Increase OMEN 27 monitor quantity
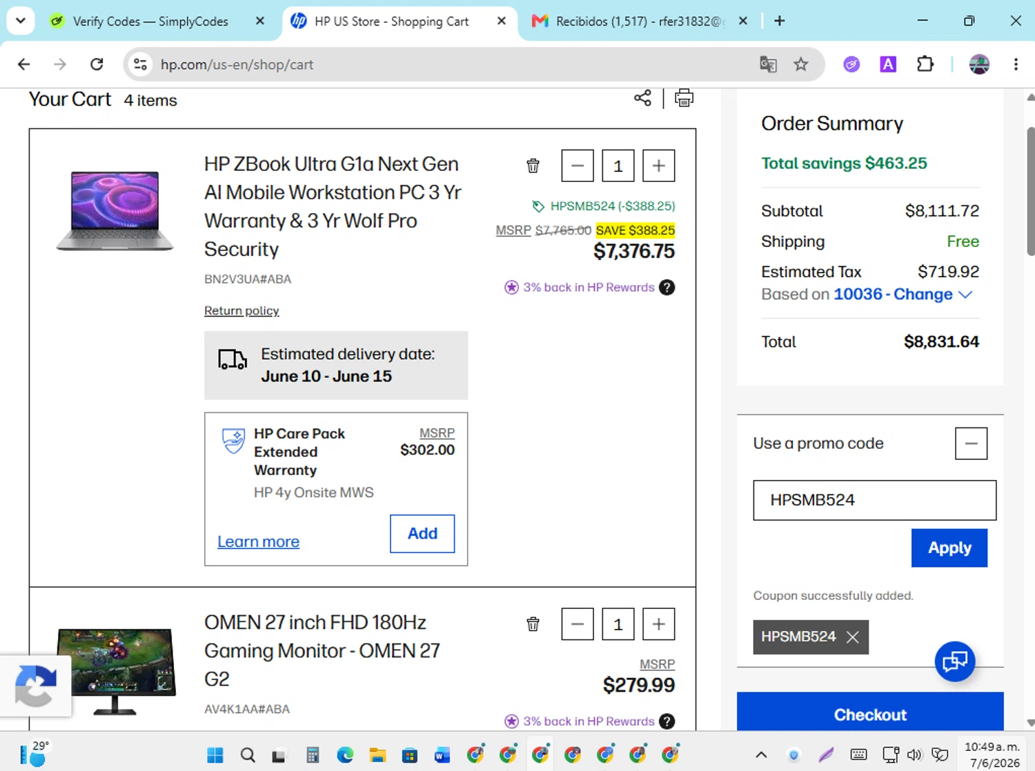Screen dimensions: 1035x771 tap(659, 624)
